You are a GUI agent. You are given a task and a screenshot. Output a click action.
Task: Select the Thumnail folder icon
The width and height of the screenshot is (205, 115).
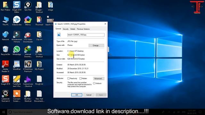pyautogui.click(x=39, y=21)
